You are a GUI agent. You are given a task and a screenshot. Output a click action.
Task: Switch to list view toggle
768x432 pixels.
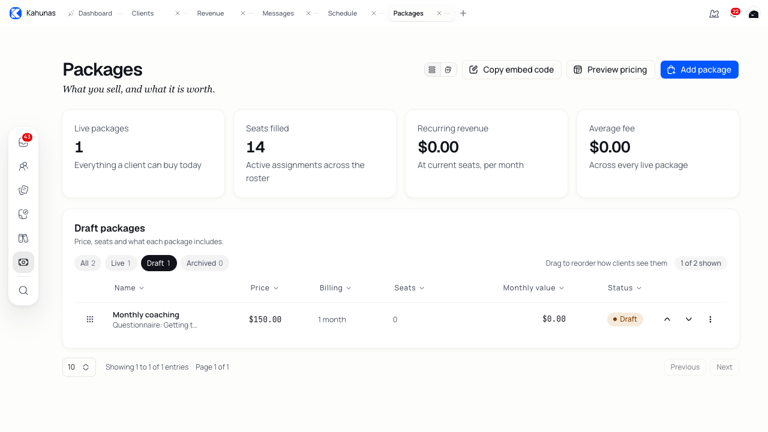tap(432, 70)
